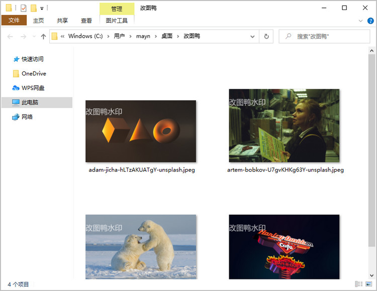Image resolution: width=377 pixels, height=291 pixels.
Task: Go up one folder level
Action: pyautogui.click(x=43, y=37)
